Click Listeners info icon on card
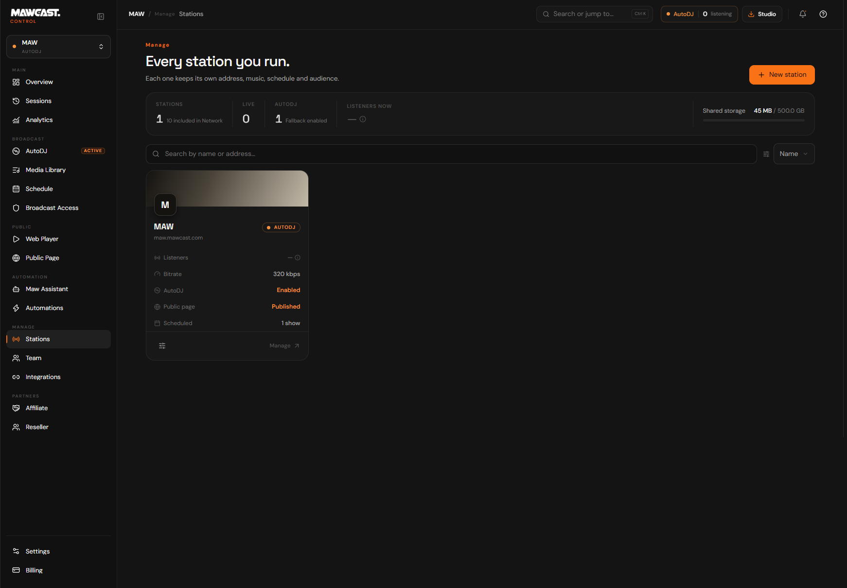Screen dimensions: 847x588 pos(298,258)
